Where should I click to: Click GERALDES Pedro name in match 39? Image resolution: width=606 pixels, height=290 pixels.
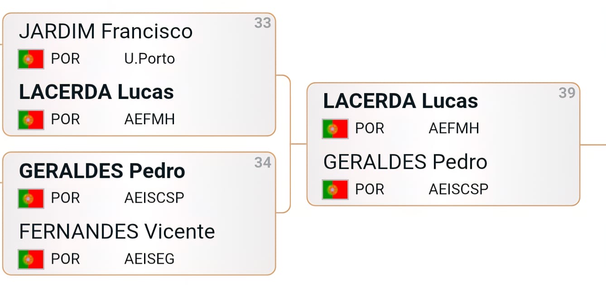[x=405, y=162]
